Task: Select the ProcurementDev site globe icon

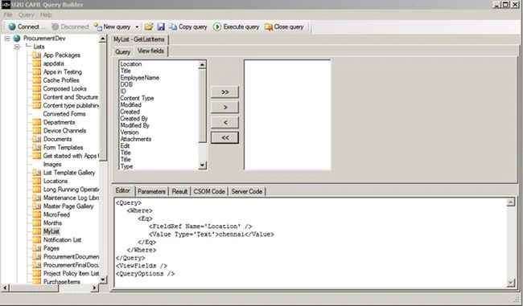Action: 17,39
